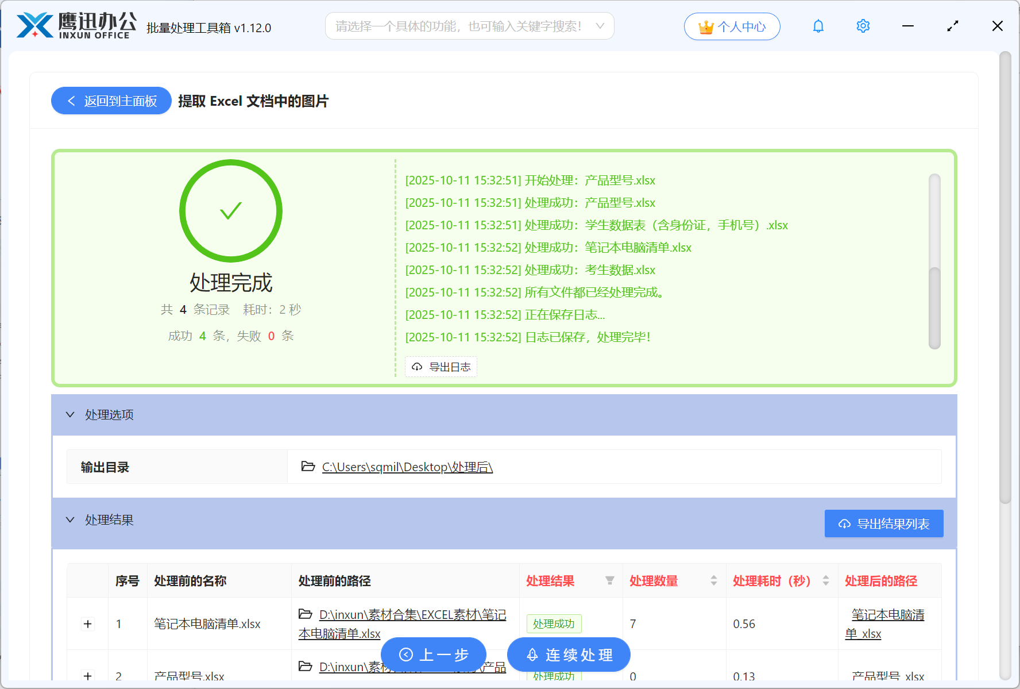Click the 上一步 previous step button
The width and height of the screenshot is (1020, 689).
pyautogui.click(x=434, y=655)
